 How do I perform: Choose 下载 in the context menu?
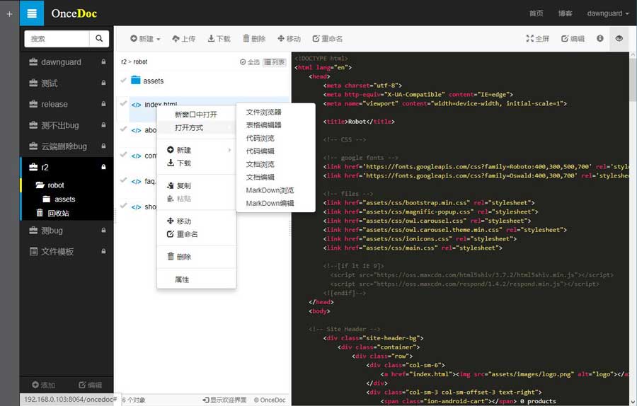pyautogui.click(x=196, y=163)
